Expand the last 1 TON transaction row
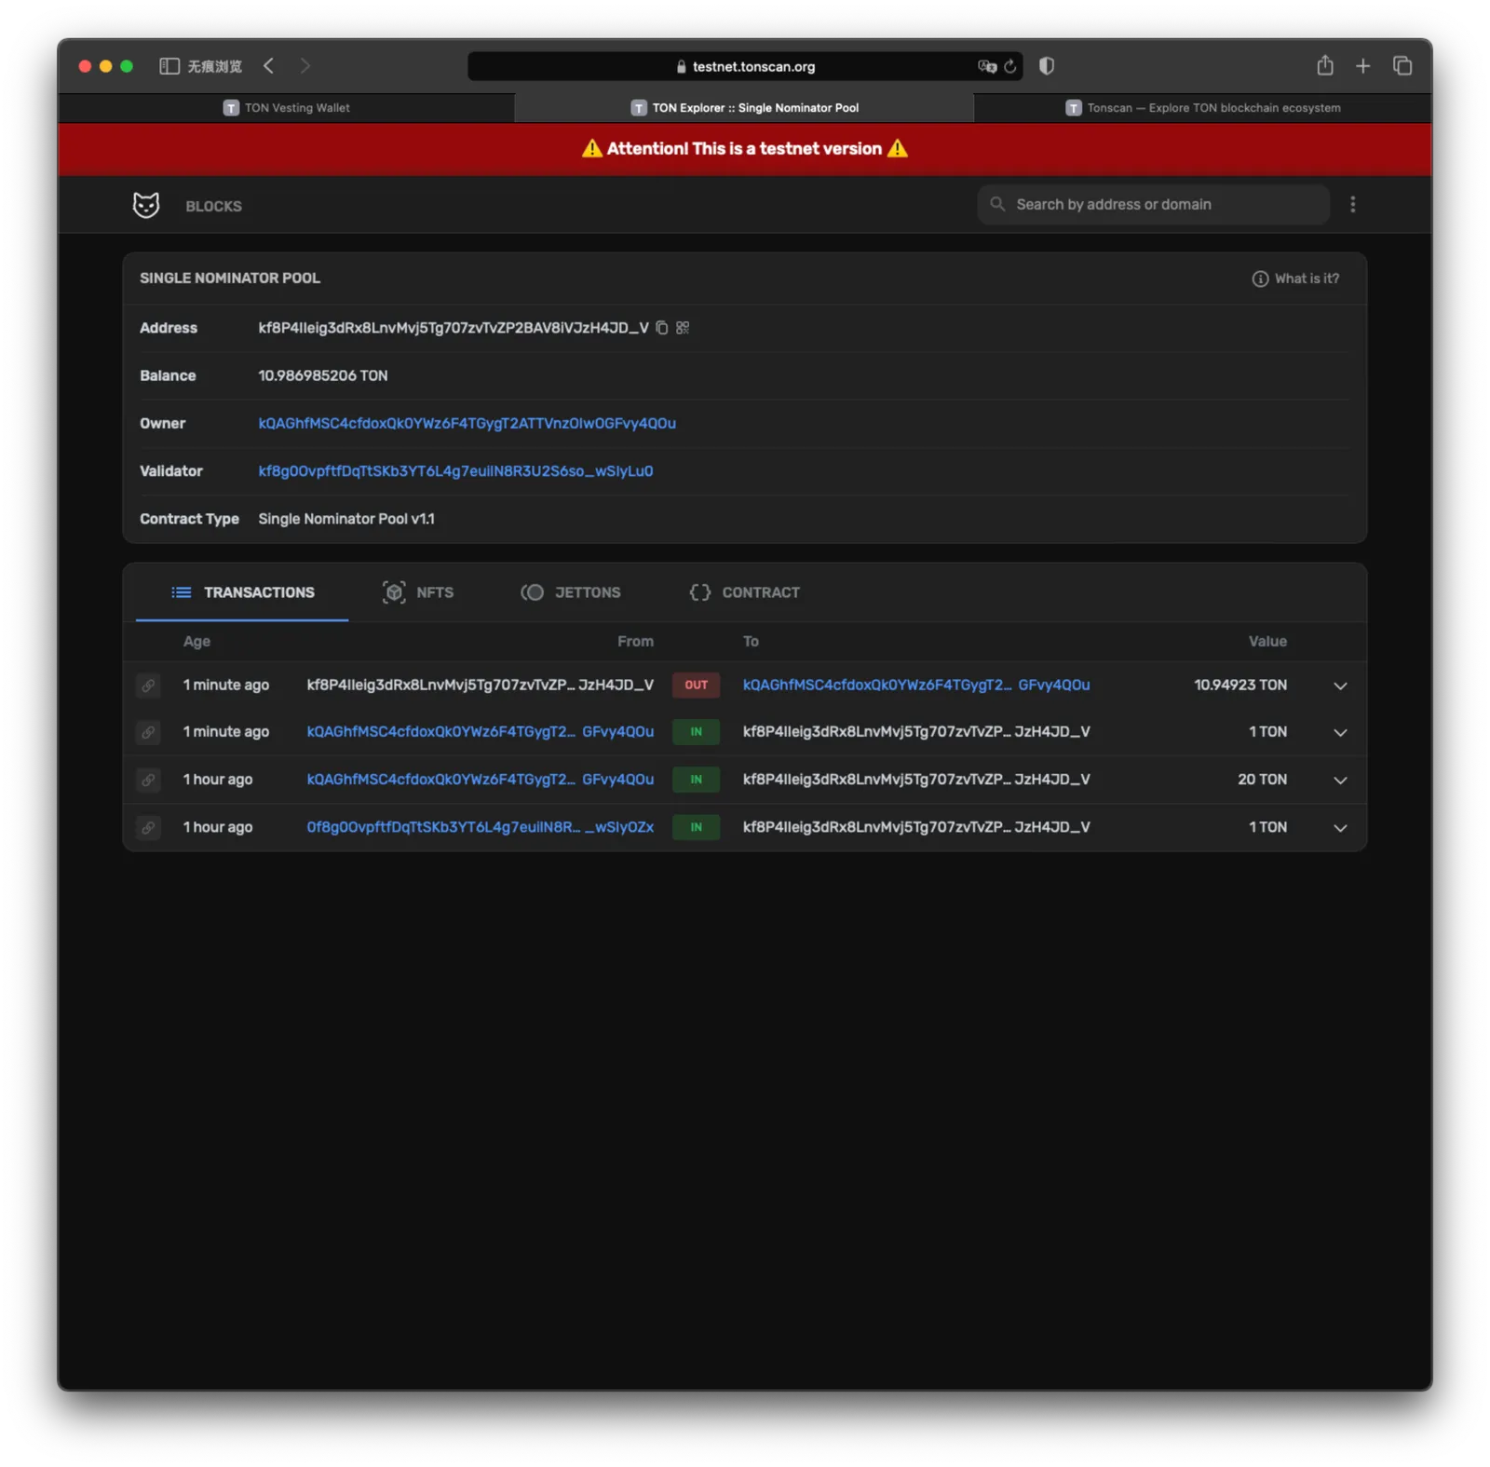 pyautogui.click(x=1340, y=828)
